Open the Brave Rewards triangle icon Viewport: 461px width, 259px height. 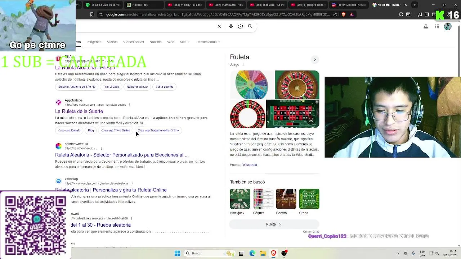(x=352, y=14)
